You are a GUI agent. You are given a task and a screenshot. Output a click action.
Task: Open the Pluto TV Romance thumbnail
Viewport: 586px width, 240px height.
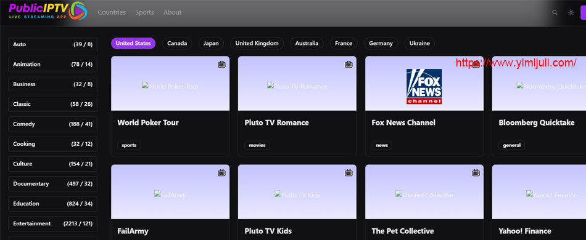click(297, 84)
